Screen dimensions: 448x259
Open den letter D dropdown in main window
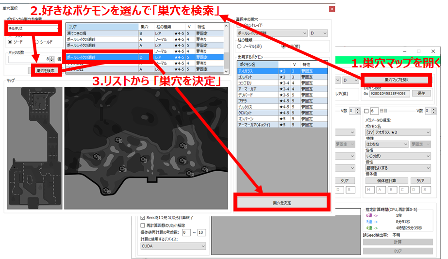tap(350, 80)
